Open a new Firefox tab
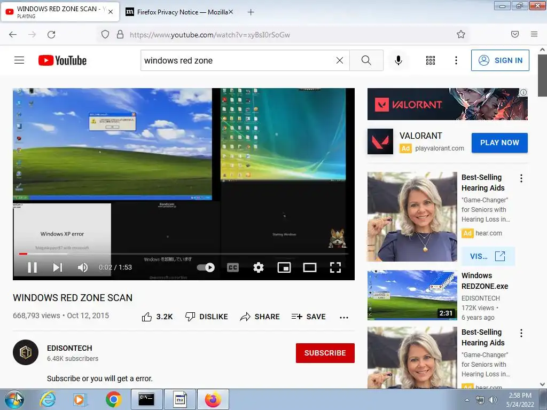The width and height of the screenshot is (547, 410). pyautogui.click(x=251, y=12)
